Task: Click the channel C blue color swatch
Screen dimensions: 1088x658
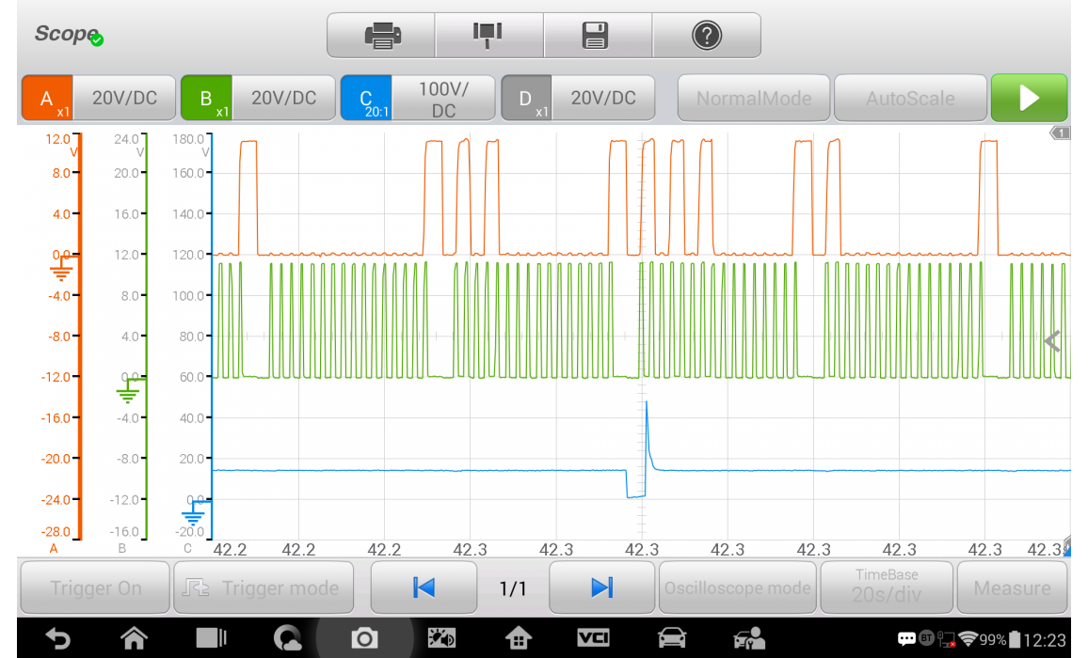Action: click(367, 99)
